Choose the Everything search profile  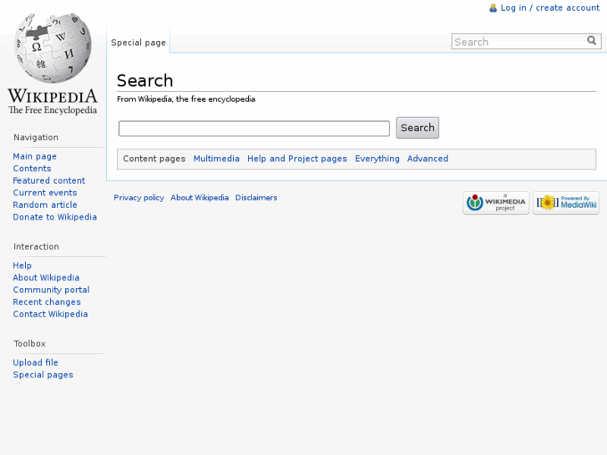[377, 159]
